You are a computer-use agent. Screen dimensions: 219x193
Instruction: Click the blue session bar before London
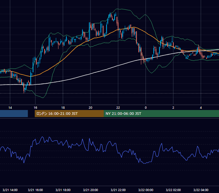tap(14, 114)
